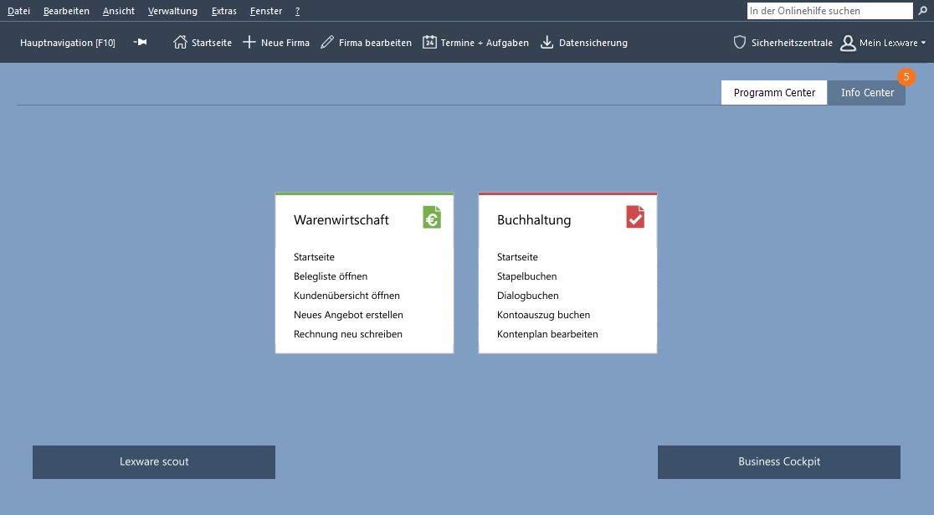Image resolution: width=934 pixels, height=515 pixels.
Task: Toggle Hauptnavigation [F10] label
Action: 67,43
